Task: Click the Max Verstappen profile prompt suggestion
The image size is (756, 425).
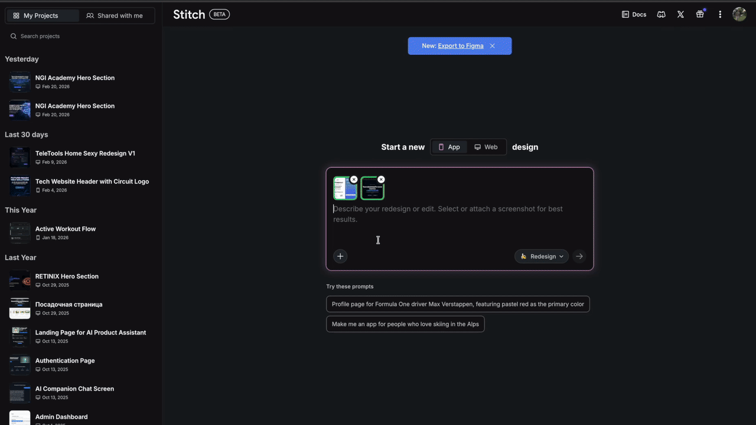Action: (458, 304)
